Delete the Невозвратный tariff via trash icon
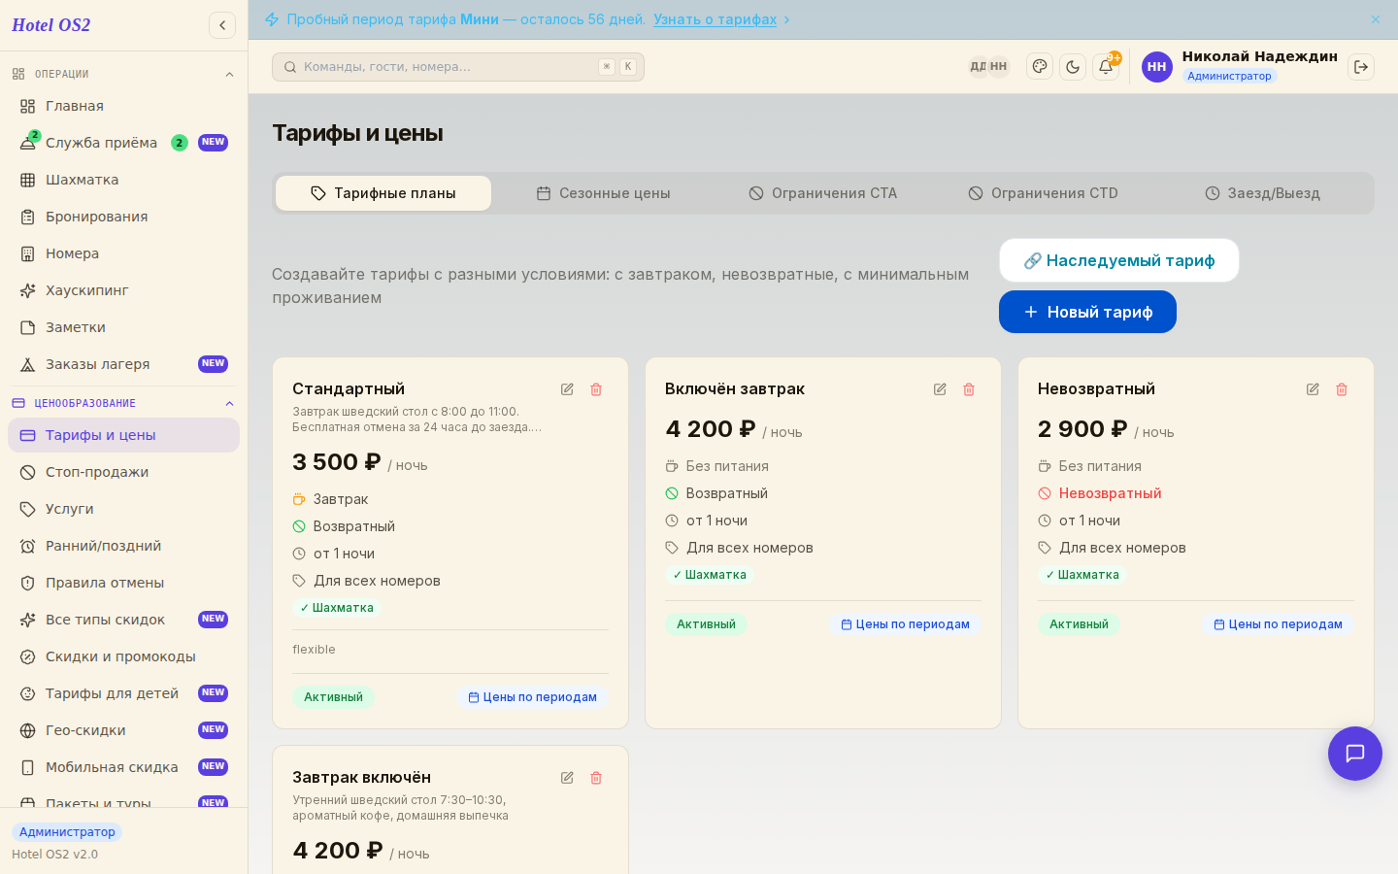The height and width of the screenshot is (874, 1398). click(x=1342, y=389)
